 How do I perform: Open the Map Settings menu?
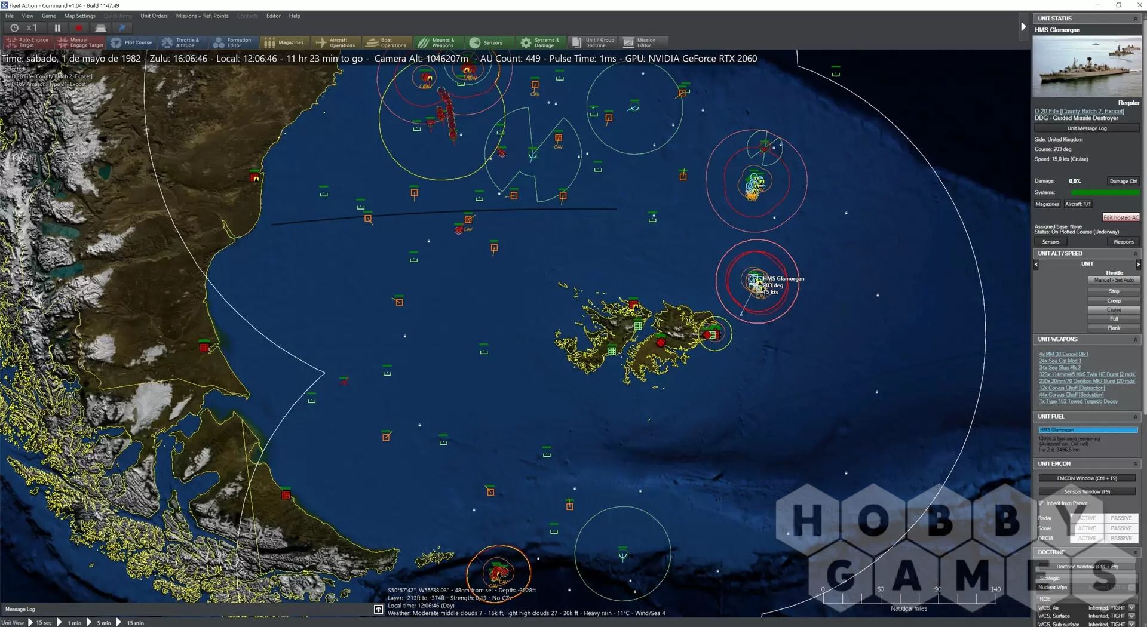click(79, 16)
